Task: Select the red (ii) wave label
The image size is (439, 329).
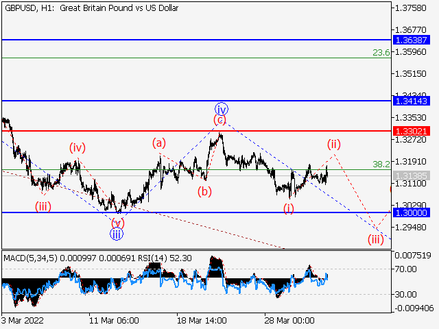Action: point(334,145)
